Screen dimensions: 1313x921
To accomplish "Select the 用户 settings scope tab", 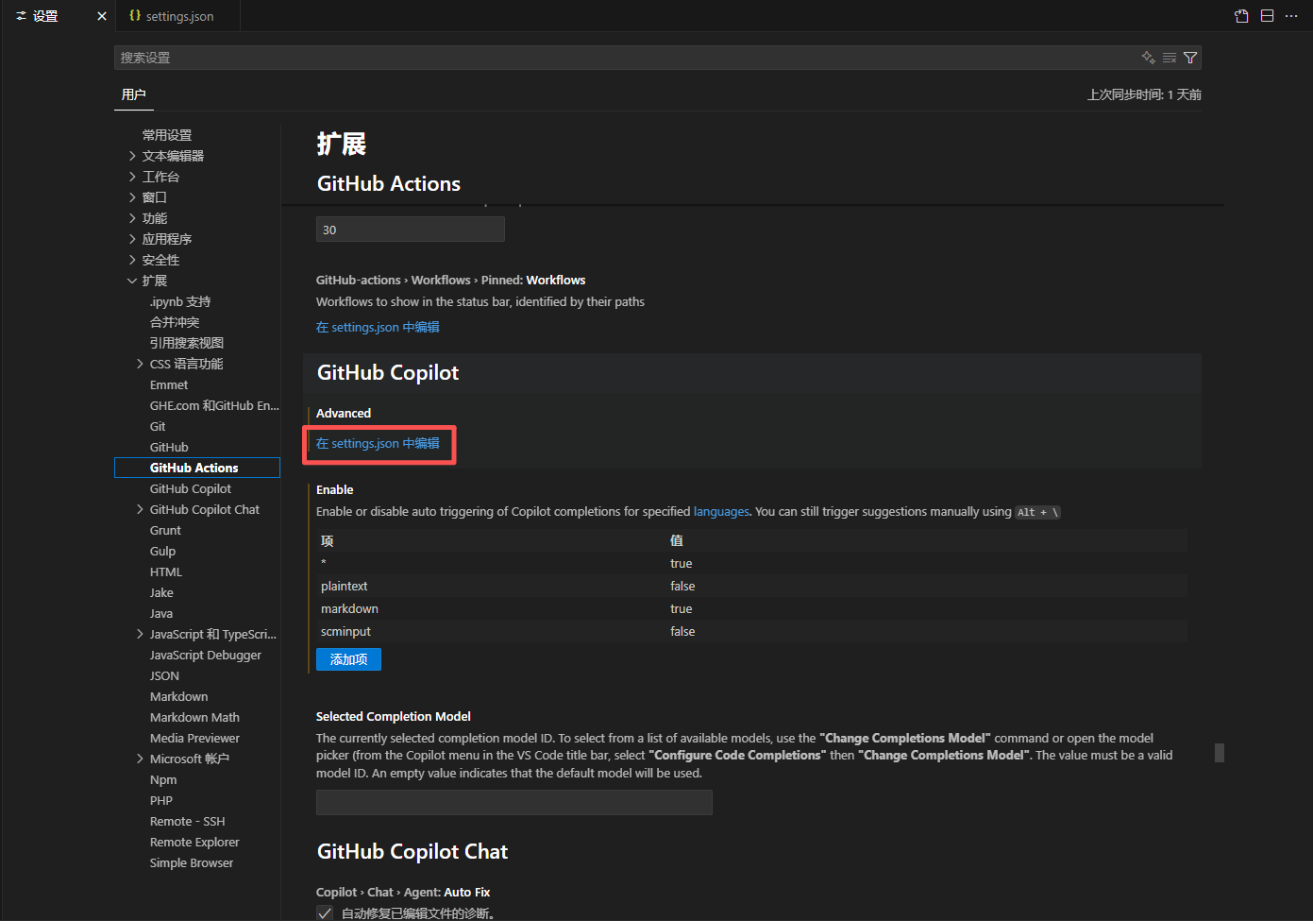I will tap(134, 94).
